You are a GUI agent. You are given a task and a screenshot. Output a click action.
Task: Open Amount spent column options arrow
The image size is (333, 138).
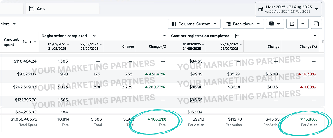[35, 42]
